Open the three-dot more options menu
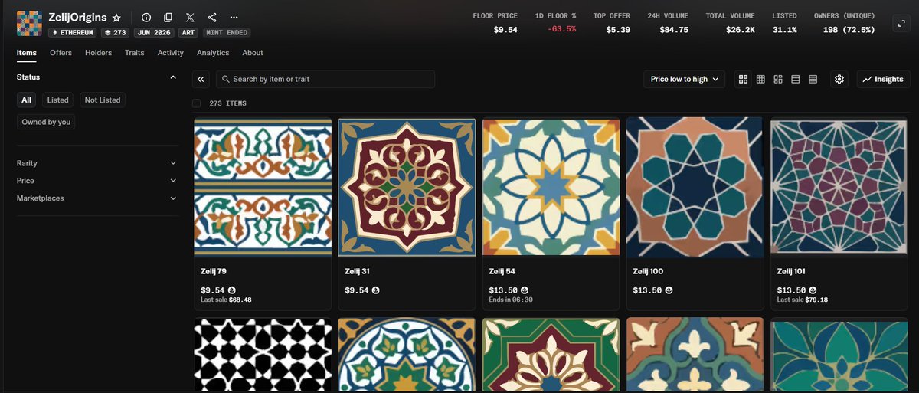The width and height of the screenshot is (919, 393). point(234,17)
